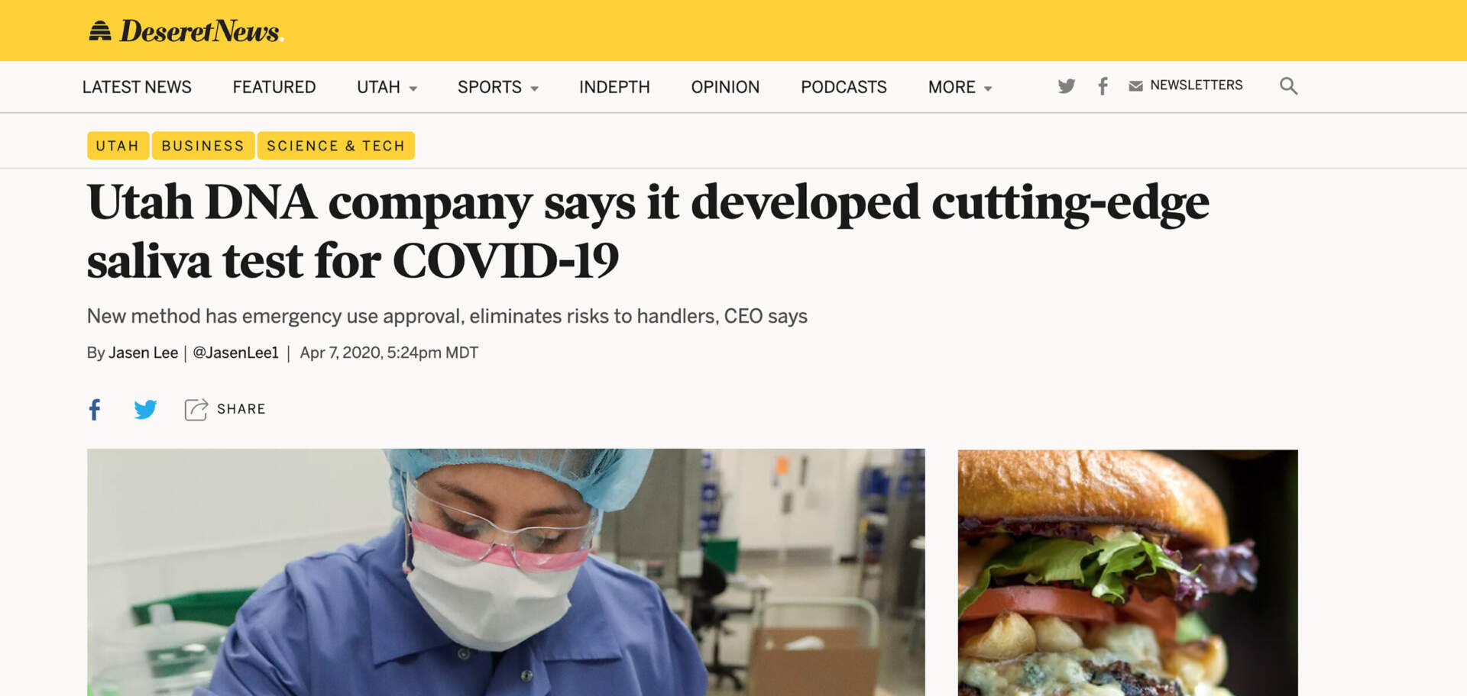Select the Business category tag

pos(202,146)
